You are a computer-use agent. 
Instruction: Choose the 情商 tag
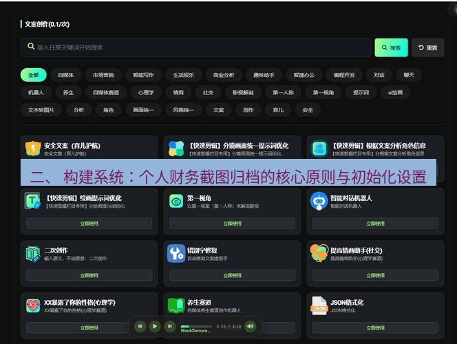click(x=178, y=92)
